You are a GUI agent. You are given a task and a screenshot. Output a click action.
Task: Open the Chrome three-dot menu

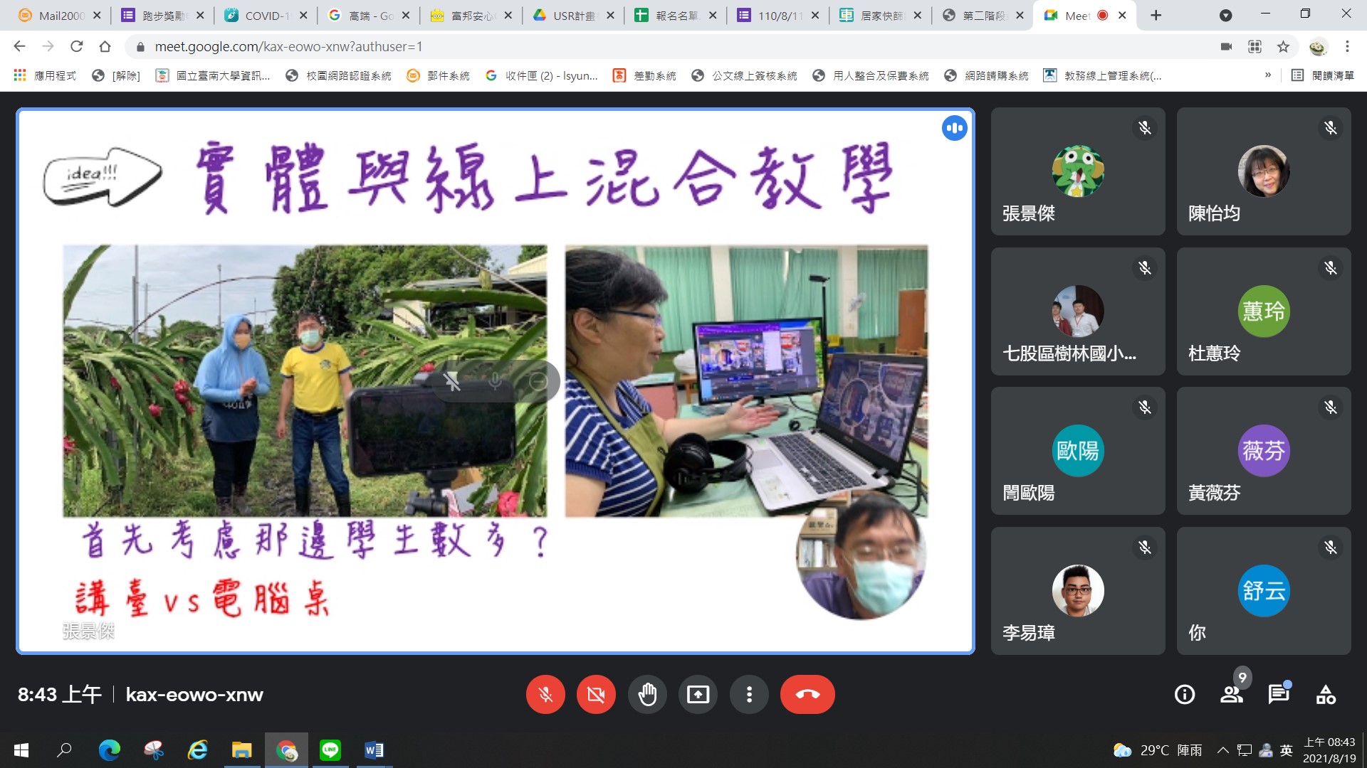pyautogui.click(x=1347, y=46)
